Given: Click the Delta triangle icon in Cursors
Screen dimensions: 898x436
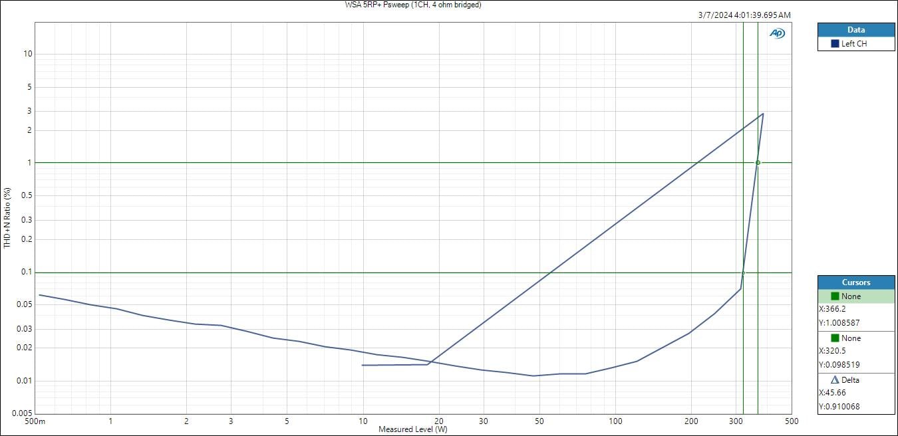Looking at the screenshot, I should point(835,380).
